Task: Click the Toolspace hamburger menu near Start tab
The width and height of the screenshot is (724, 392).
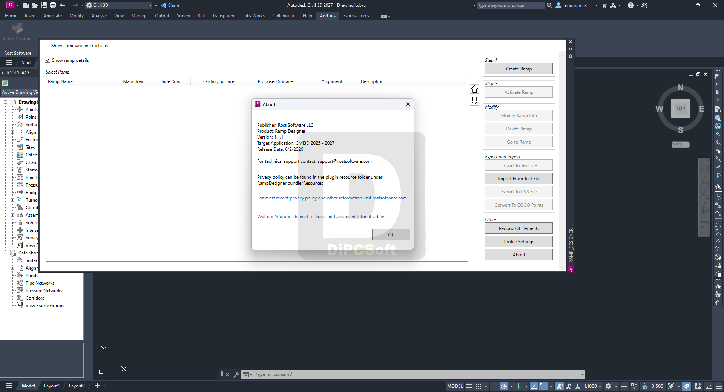Action: coord(9,63)
